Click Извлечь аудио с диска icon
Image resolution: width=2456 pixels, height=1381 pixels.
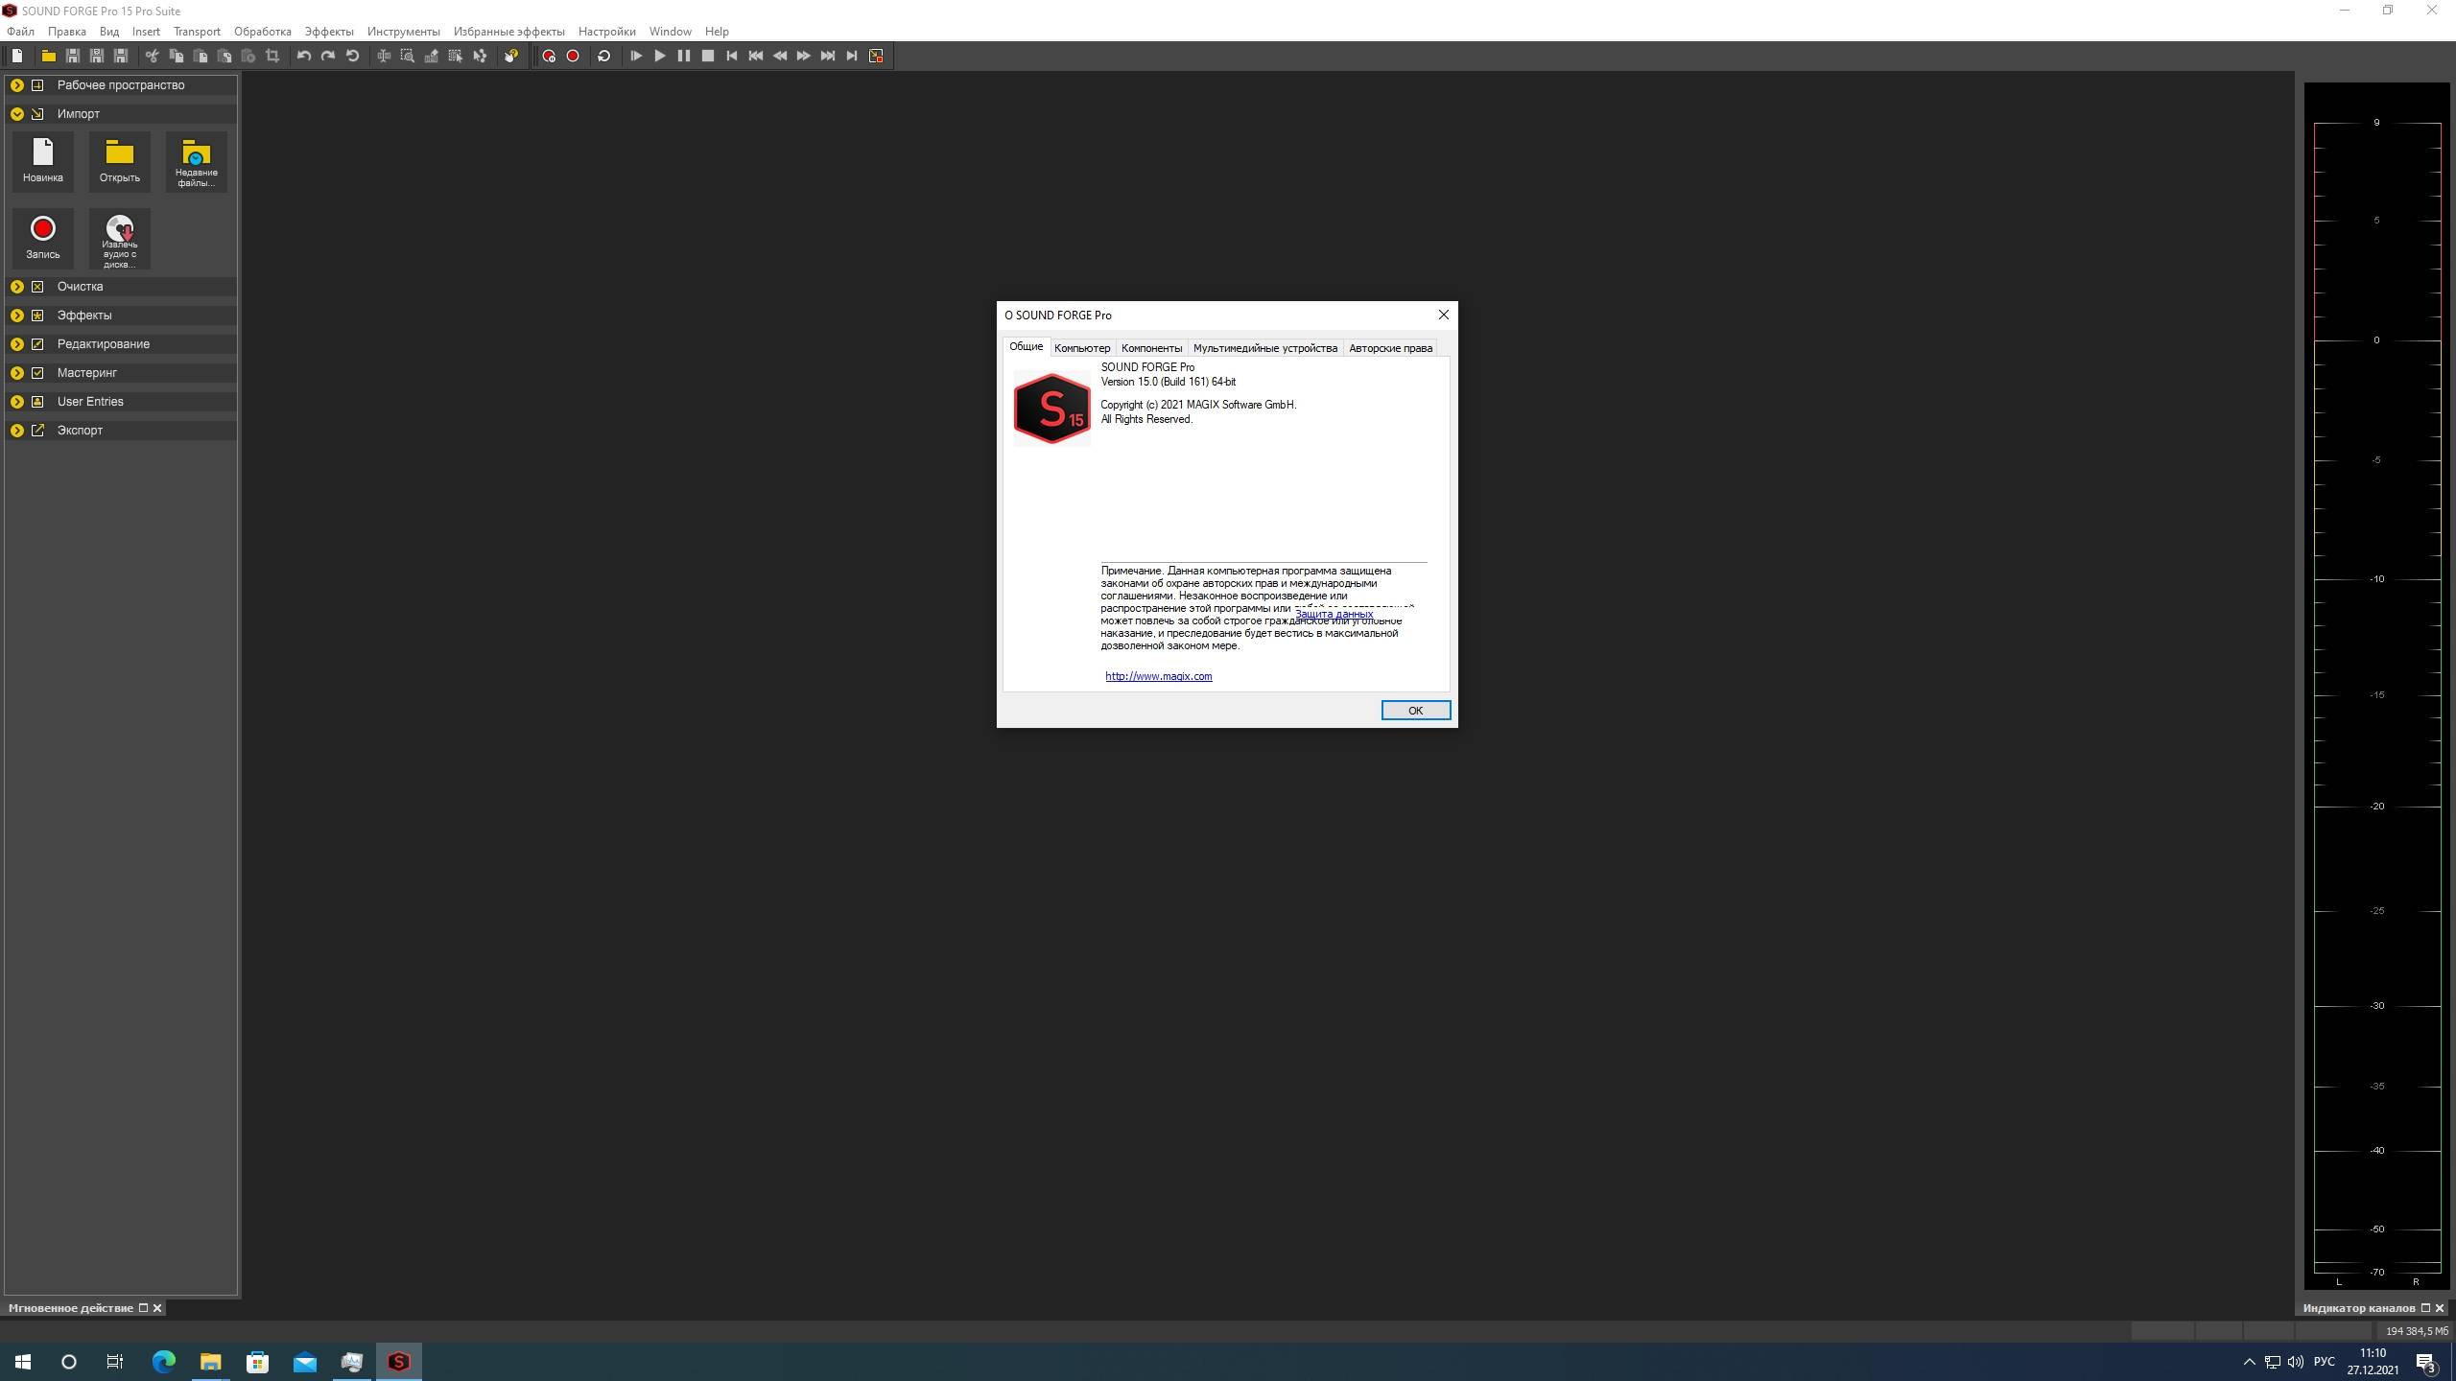pyautogui.click(x=120, y=239)
